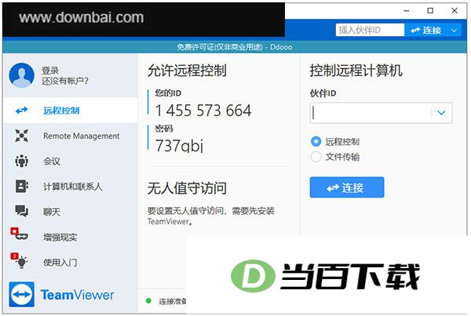Open Remote Management sidebar tab
The height and width of the screenshot is (316, 471).
[71, 136]
